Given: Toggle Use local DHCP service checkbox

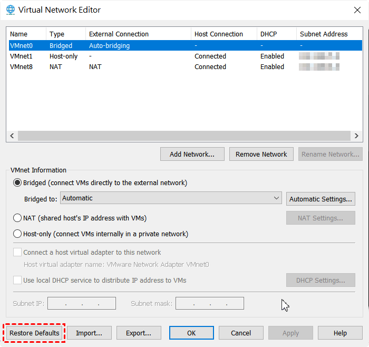Looking at the screenshot, I should [x=17, y=280].
